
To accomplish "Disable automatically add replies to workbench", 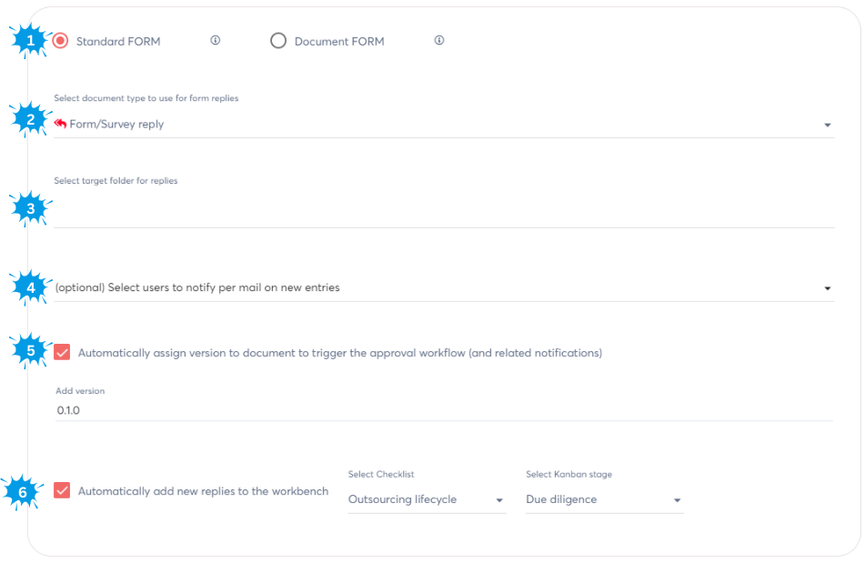I will tap(62, 491).
